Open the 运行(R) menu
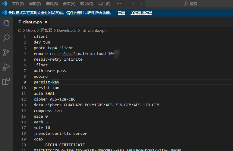233x151 pixels. pyautogui.click(x=104, y=4)
